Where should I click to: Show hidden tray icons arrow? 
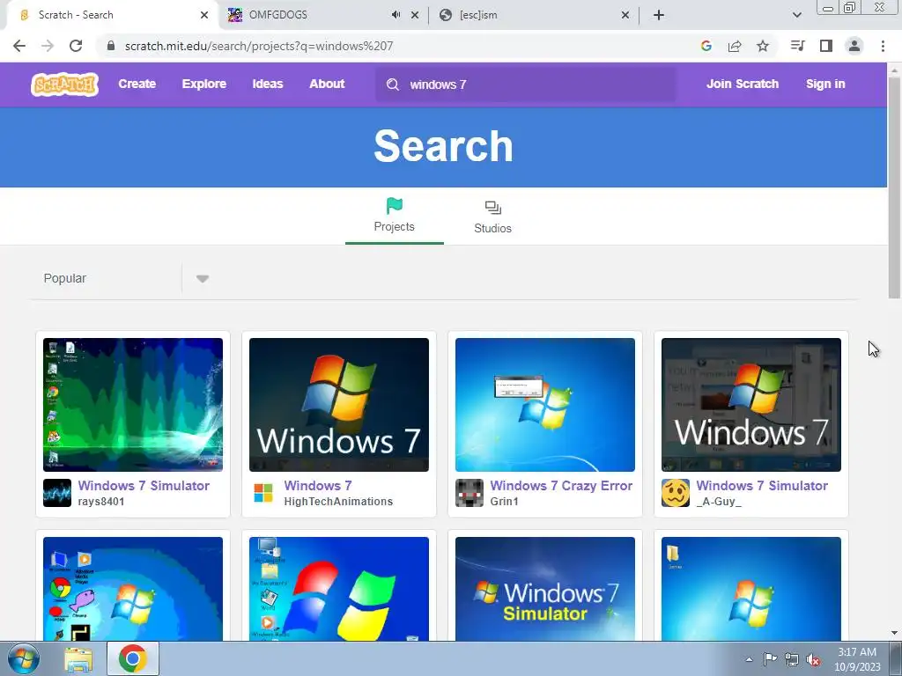point(749,659)
